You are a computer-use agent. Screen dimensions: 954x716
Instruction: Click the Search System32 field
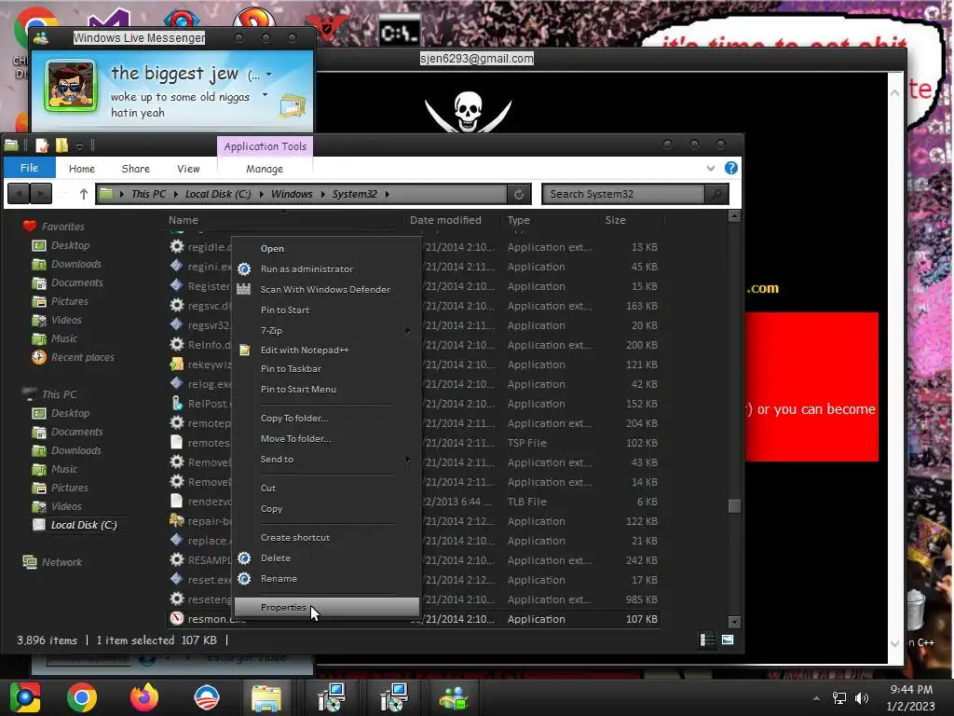pos(623,194)
